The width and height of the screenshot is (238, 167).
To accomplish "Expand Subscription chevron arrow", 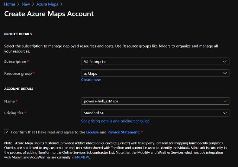I will [225, 62].
